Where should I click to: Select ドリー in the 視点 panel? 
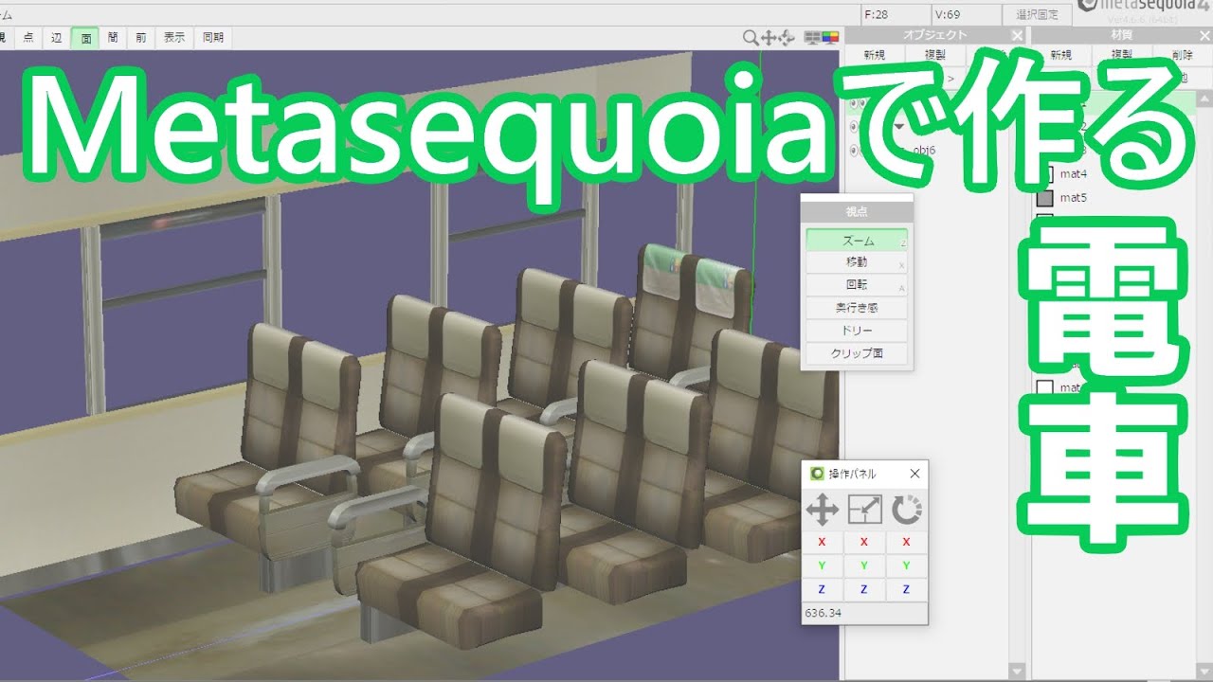[857, 331]
